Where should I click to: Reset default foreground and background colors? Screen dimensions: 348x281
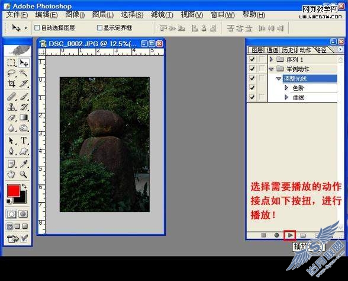(9, 201)
